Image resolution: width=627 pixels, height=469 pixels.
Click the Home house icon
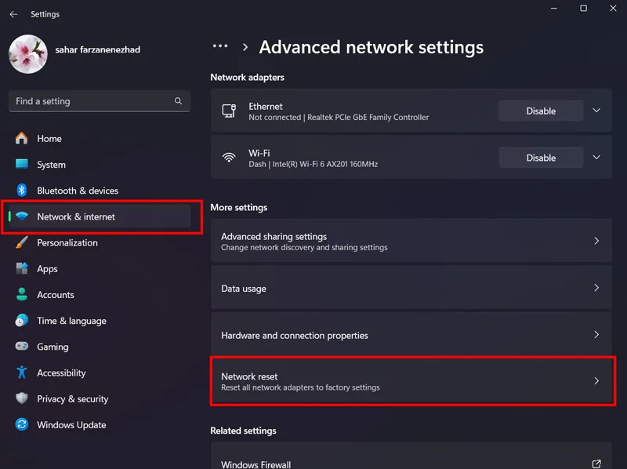click(x=22, y=139)
